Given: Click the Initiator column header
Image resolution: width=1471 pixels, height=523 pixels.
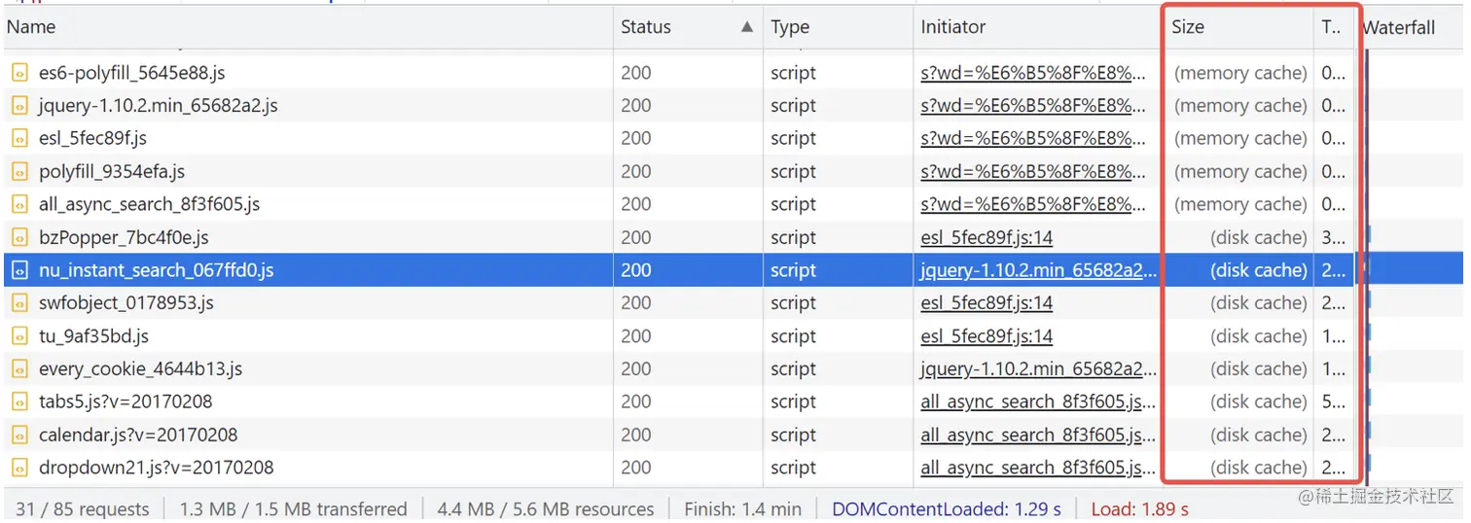Looking at the screenshot, I should click(x=953, y=27).
